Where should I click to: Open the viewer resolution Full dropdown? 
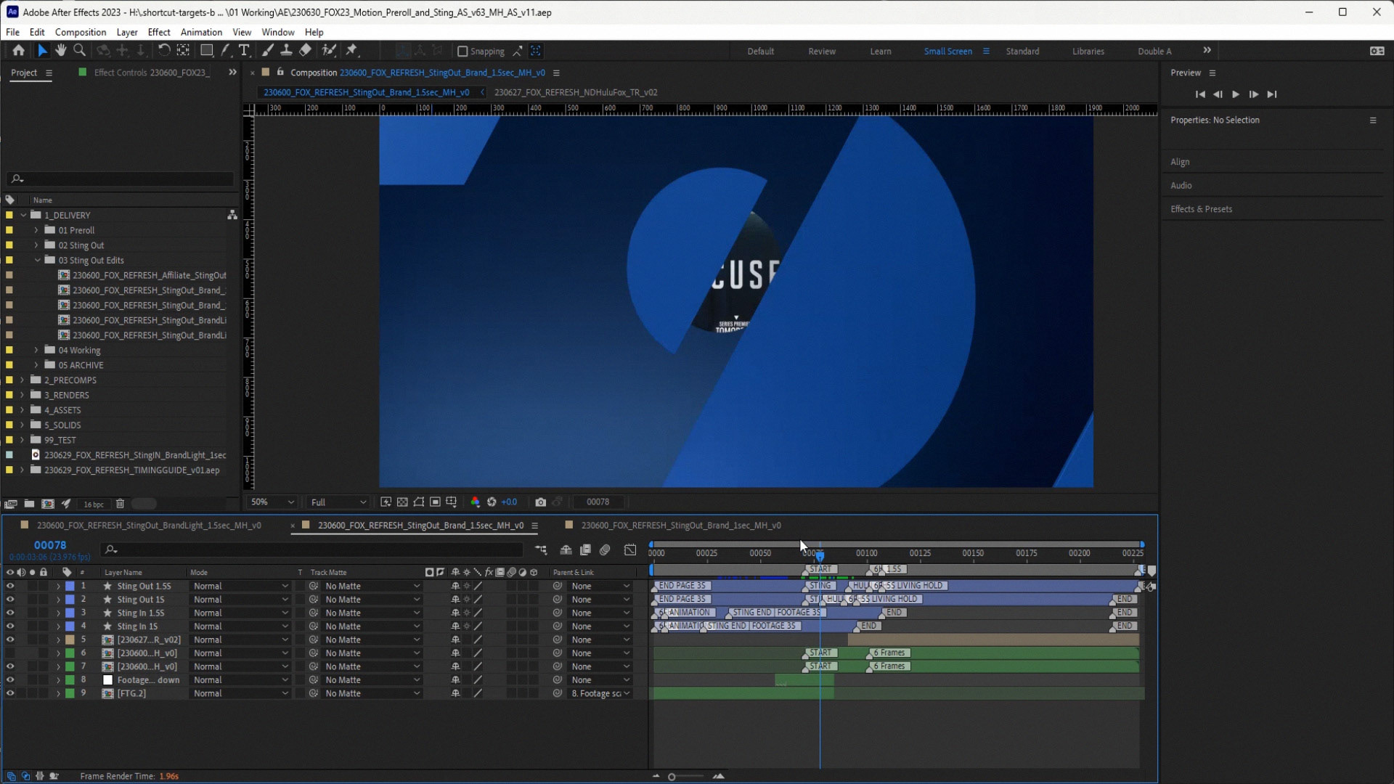(338, 502)
